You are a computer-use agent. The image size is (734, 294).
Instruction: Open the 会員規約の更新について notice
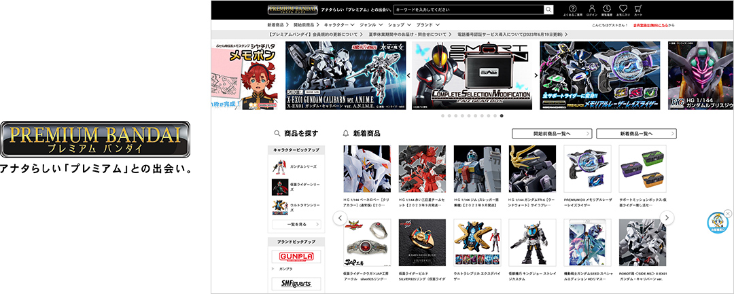click(x=317, y=35)
